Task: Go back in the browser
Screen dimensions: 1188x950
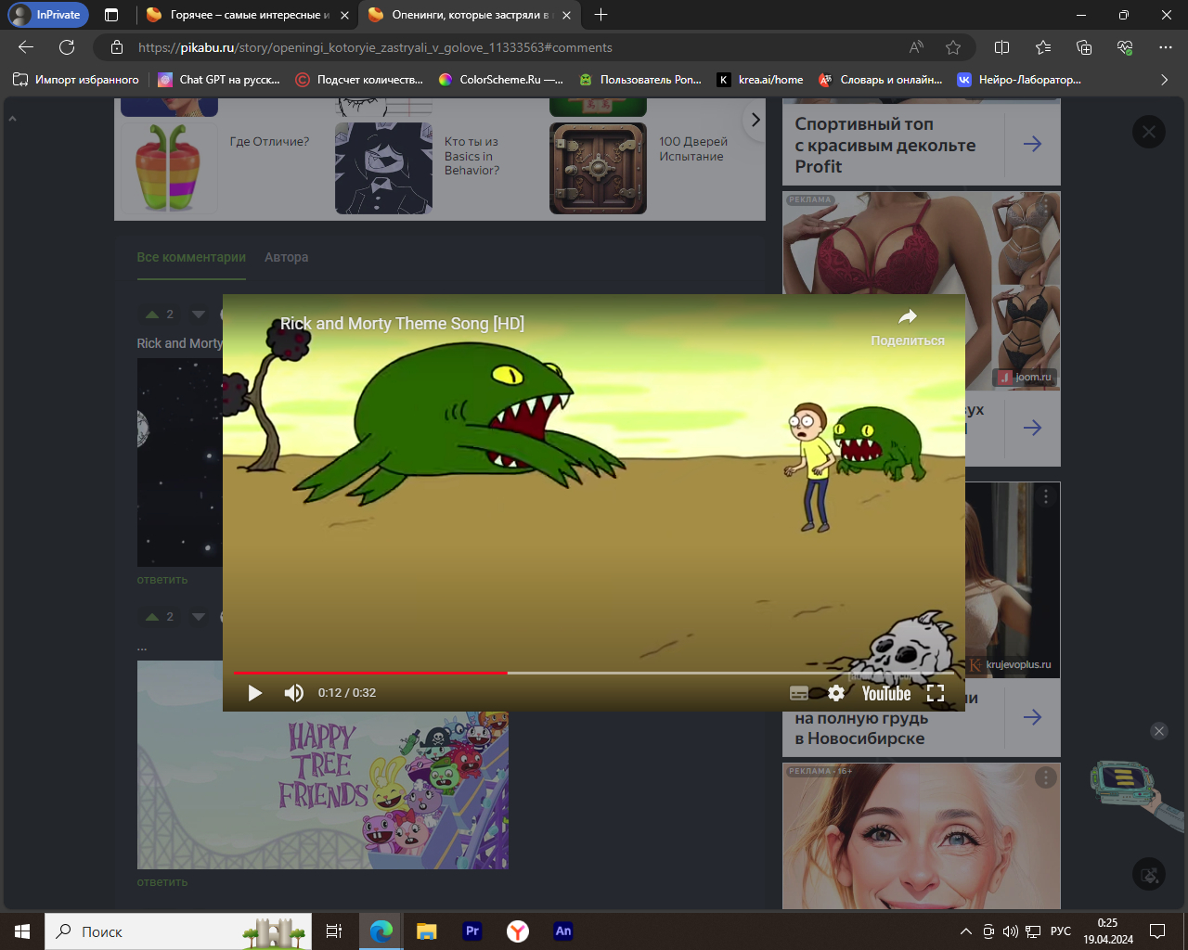Action: (26, 47)
